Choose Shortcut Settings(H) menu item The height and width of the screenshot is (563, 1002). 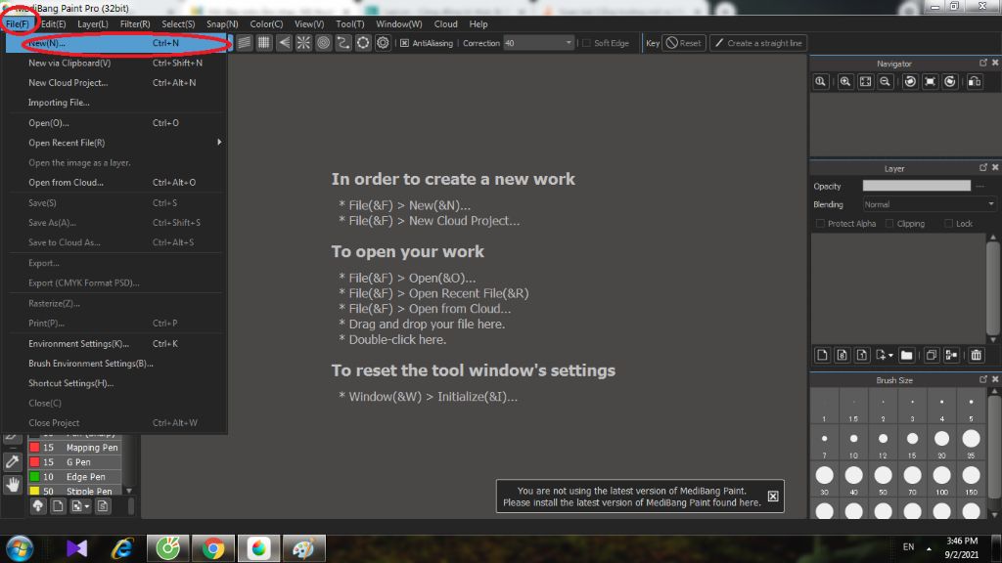pos(116,383)
